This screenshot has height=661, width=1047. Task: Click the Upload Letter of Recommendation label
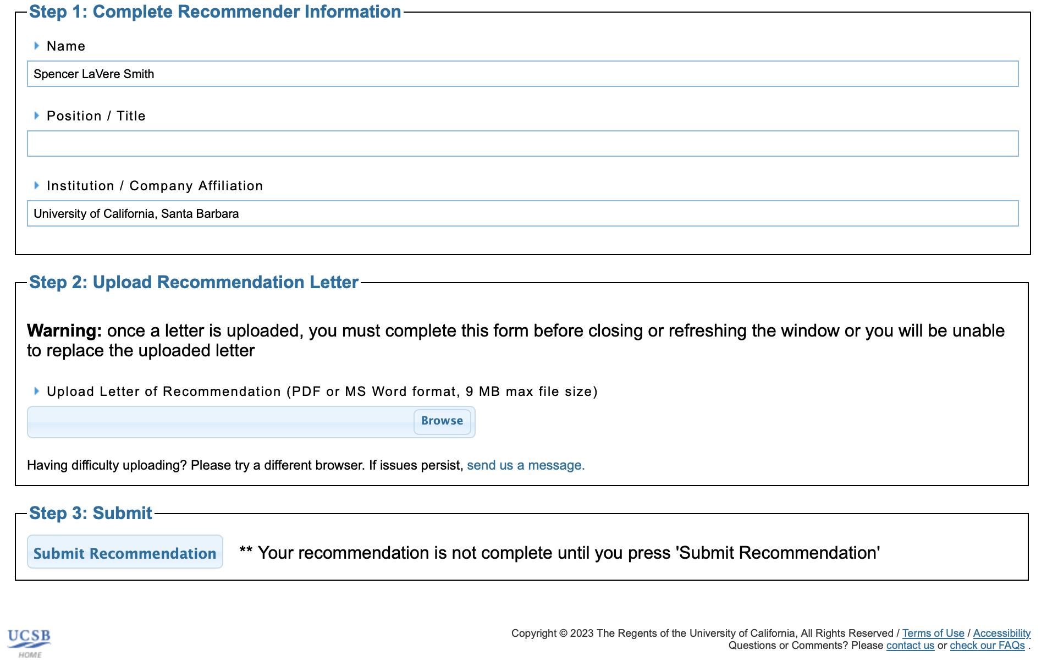(322, 392)
